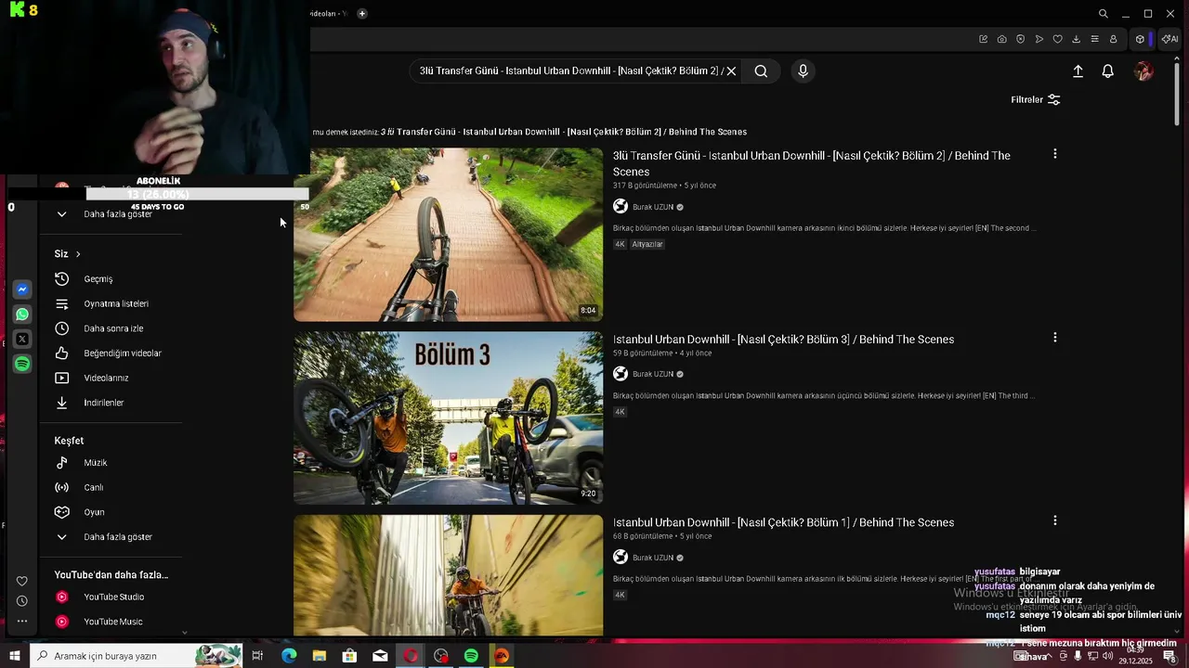Visit Burak UZUN channel under Bölüm 1 video
This screenshot has height=668, width=1189.
point(653,558)
